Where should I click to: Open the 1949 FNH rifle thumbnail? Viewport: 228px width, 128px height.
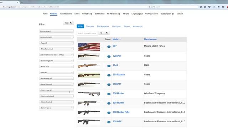coord(89,66)
